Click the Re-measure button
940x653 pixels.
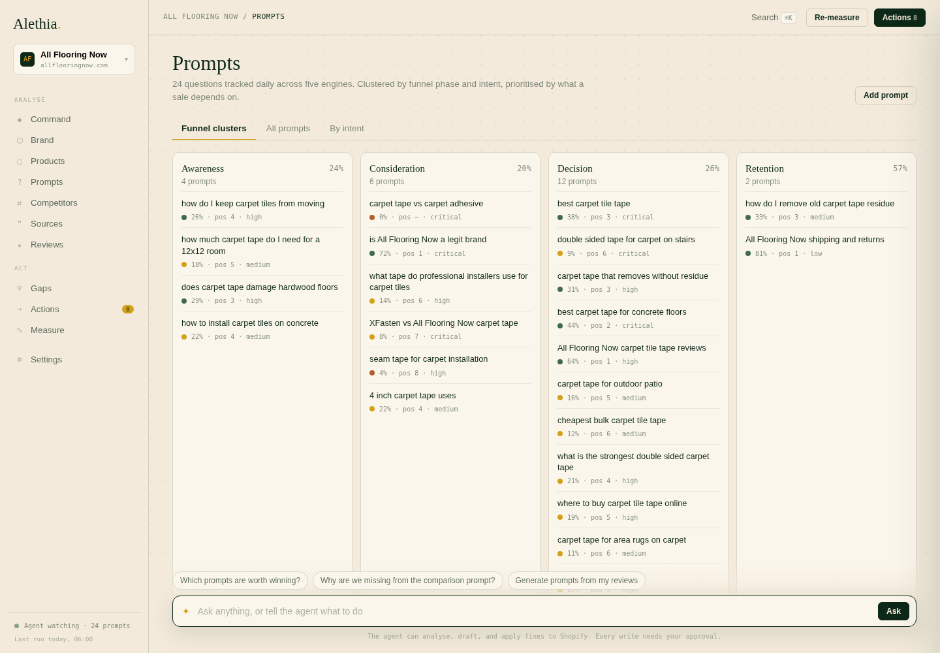click(837, 18)
